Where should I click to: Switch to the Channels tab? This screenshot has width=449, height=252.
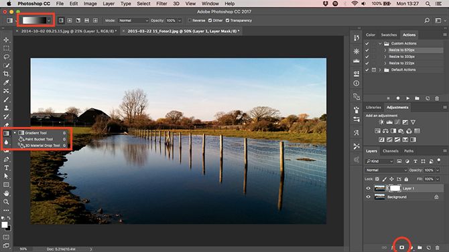(x=391, y=151)
